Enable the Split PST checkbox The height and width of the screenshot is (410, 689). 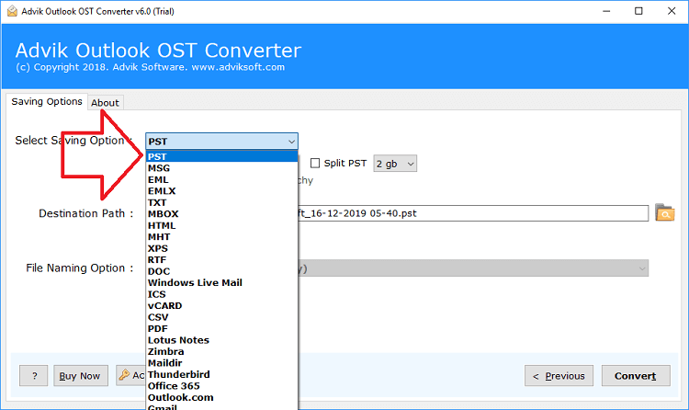click(314, 164)
